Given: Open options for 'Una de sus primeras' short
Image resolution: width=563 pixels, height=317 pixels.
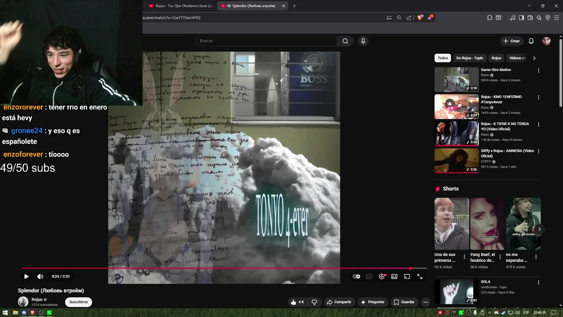Looking at the screenshot, I should tap(464, 257).
